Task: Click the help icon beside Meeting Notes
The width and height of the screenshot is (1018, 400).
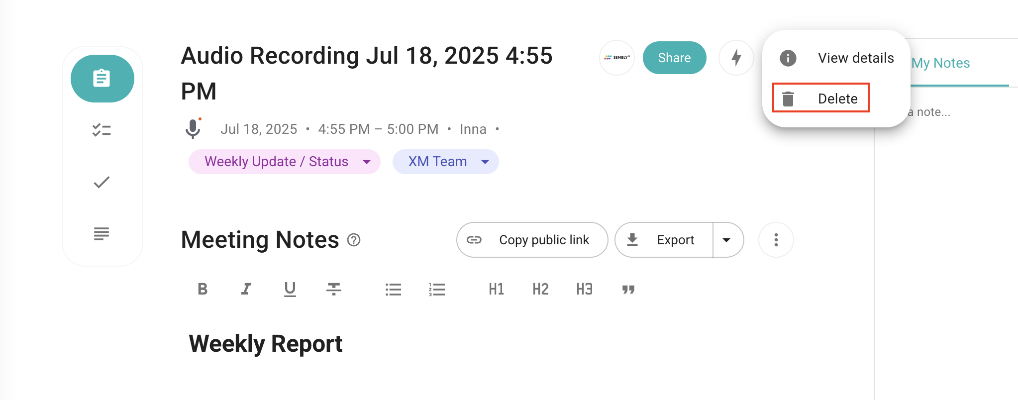Action: tap(354, 240)
